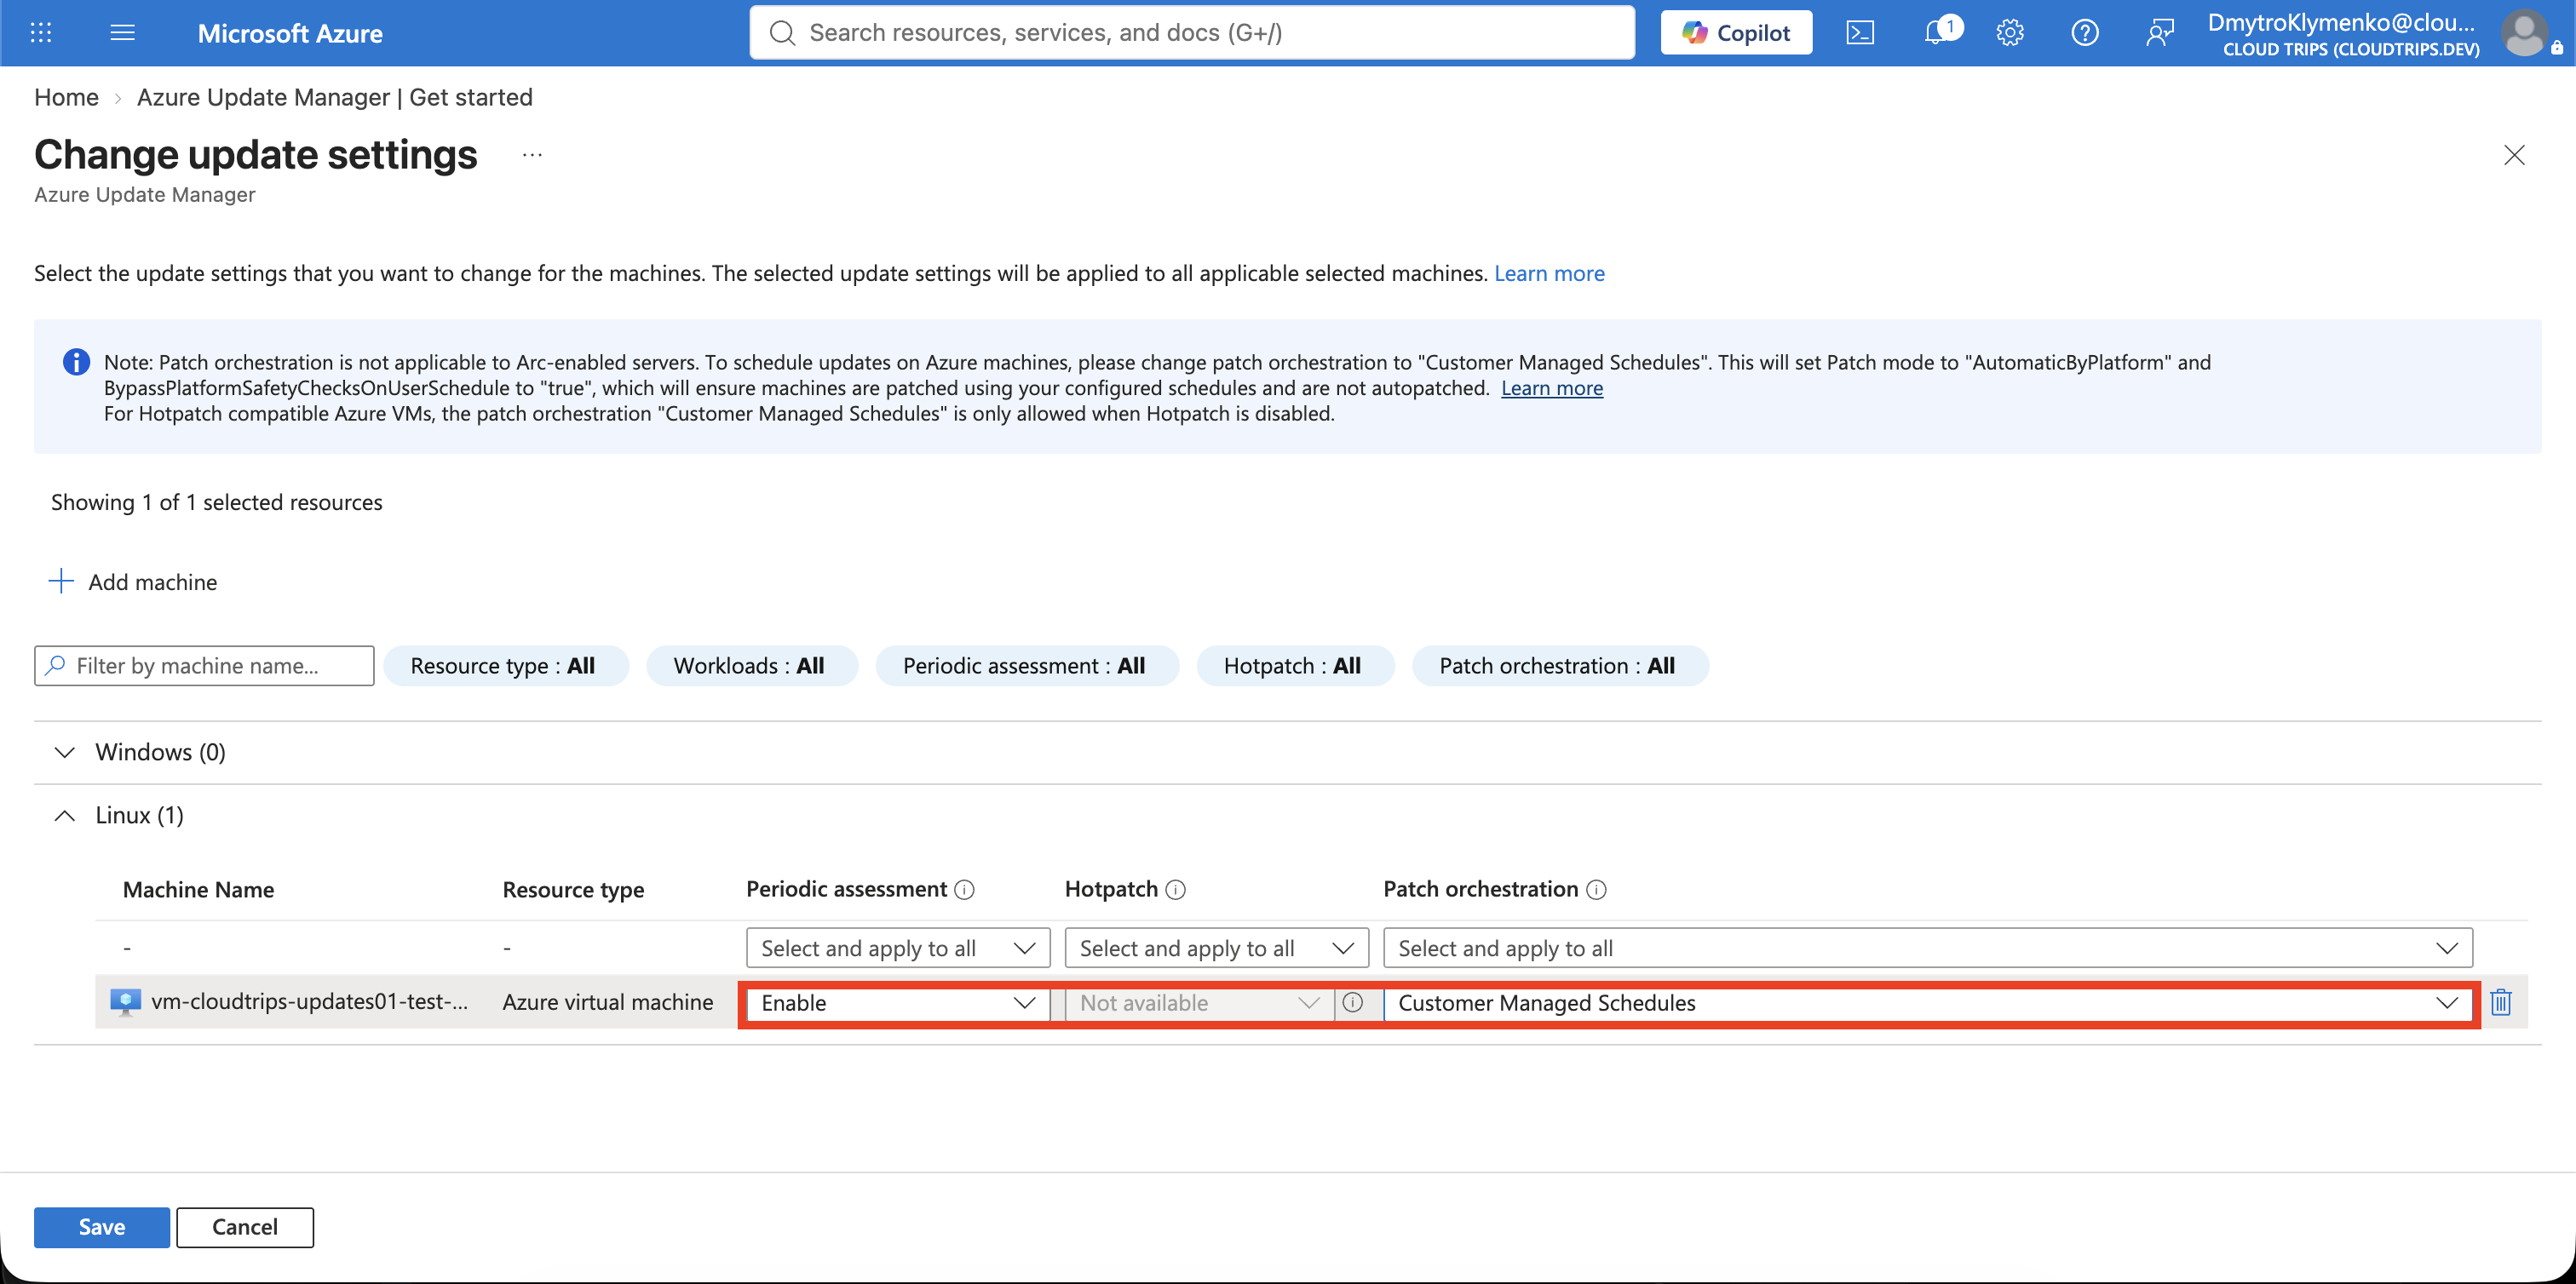Click the Add machine button
Viewport: 2576px width, 1284px height.
pyautogui.click(x=132, y=582)
